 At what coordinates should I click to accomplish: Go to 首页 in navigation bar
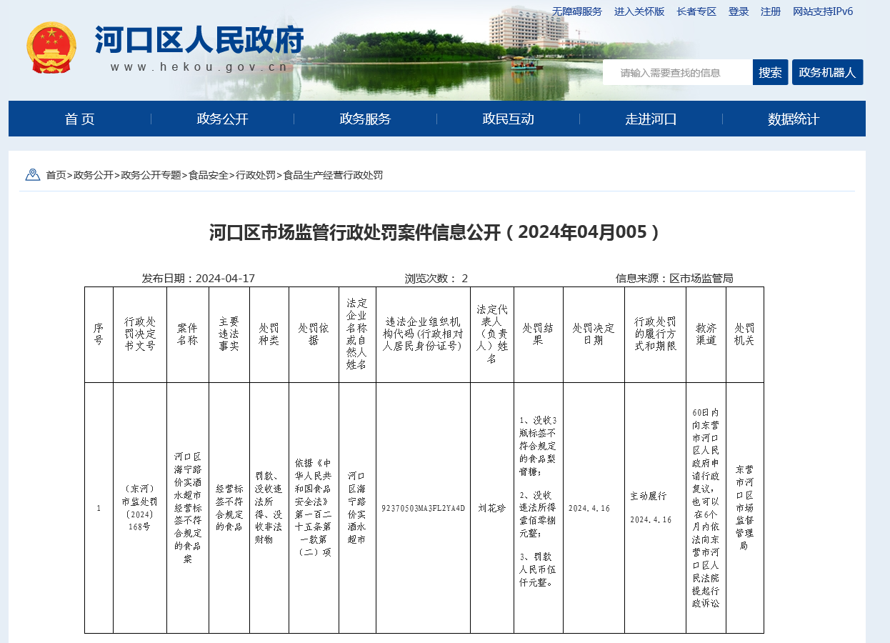point(79,119)
